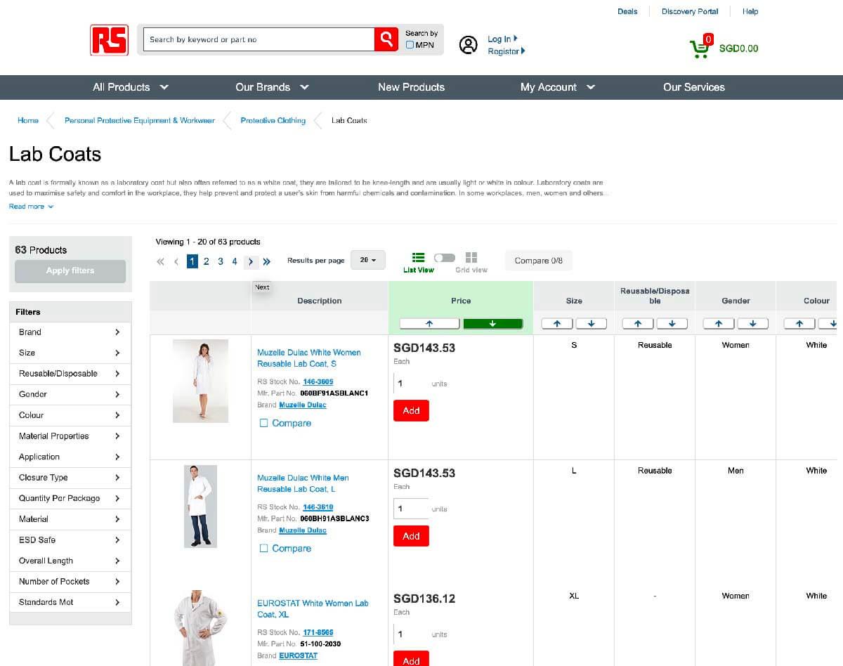Viewport: 843px width, 666px height.
Task: Check the MPN search checkbox
Action: point(410,45)
